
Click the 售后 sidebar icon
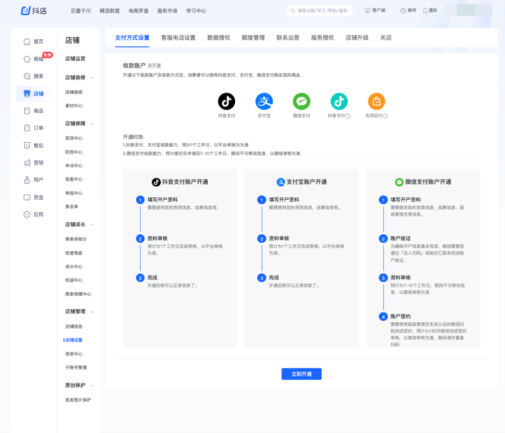click(33, 145)
